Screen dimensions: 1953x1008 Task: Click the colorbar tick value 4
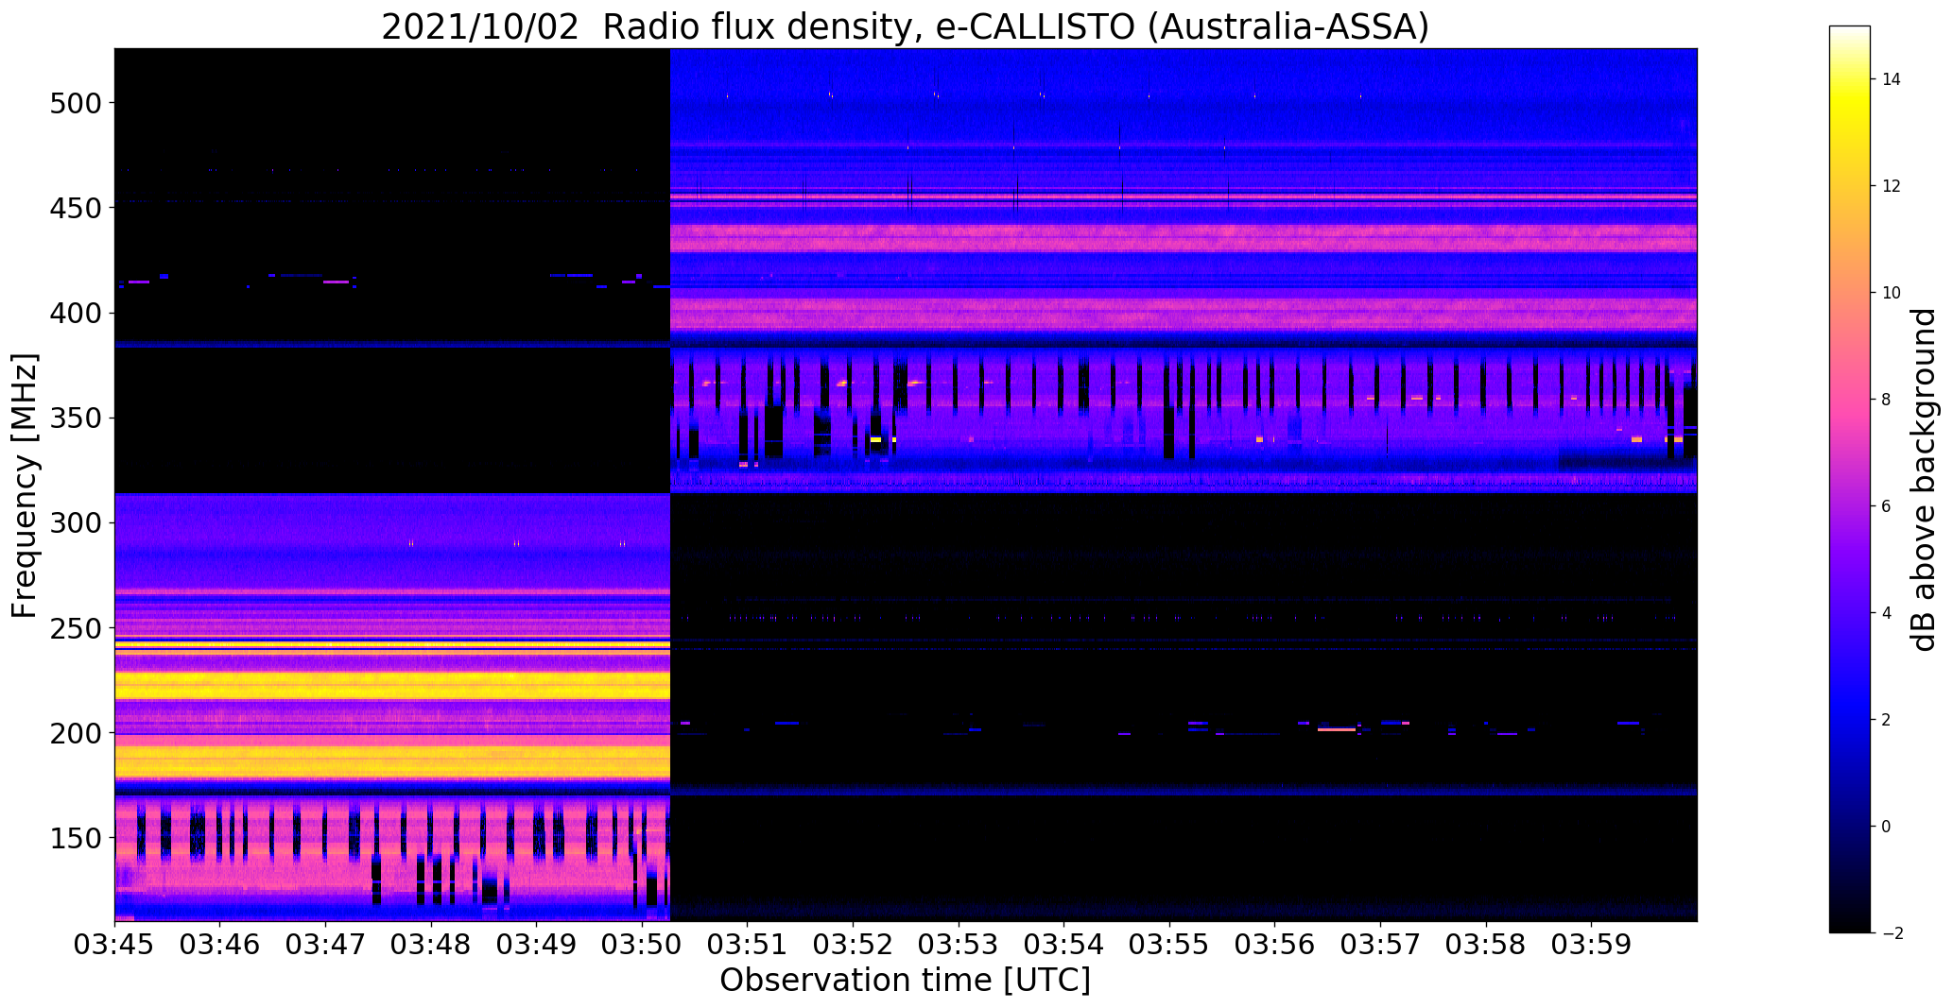click(1887, 613)
